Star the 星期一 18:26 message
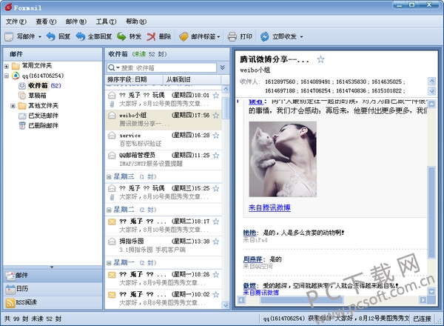Viewport: 444px width, 326px height. pyautogui.click(x=216, y=274)
